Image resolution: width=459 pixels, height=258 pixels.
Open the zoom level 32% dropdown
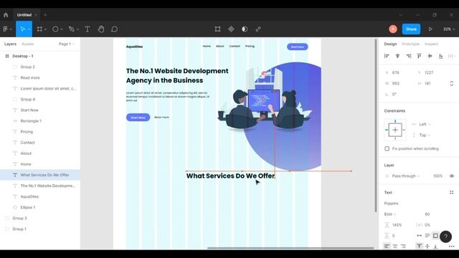pos(449,29)
